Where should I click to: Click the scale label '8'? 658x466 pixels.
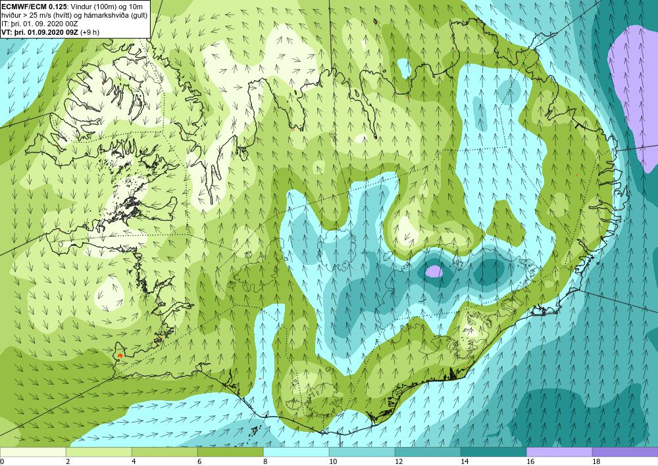click(266, 461)
